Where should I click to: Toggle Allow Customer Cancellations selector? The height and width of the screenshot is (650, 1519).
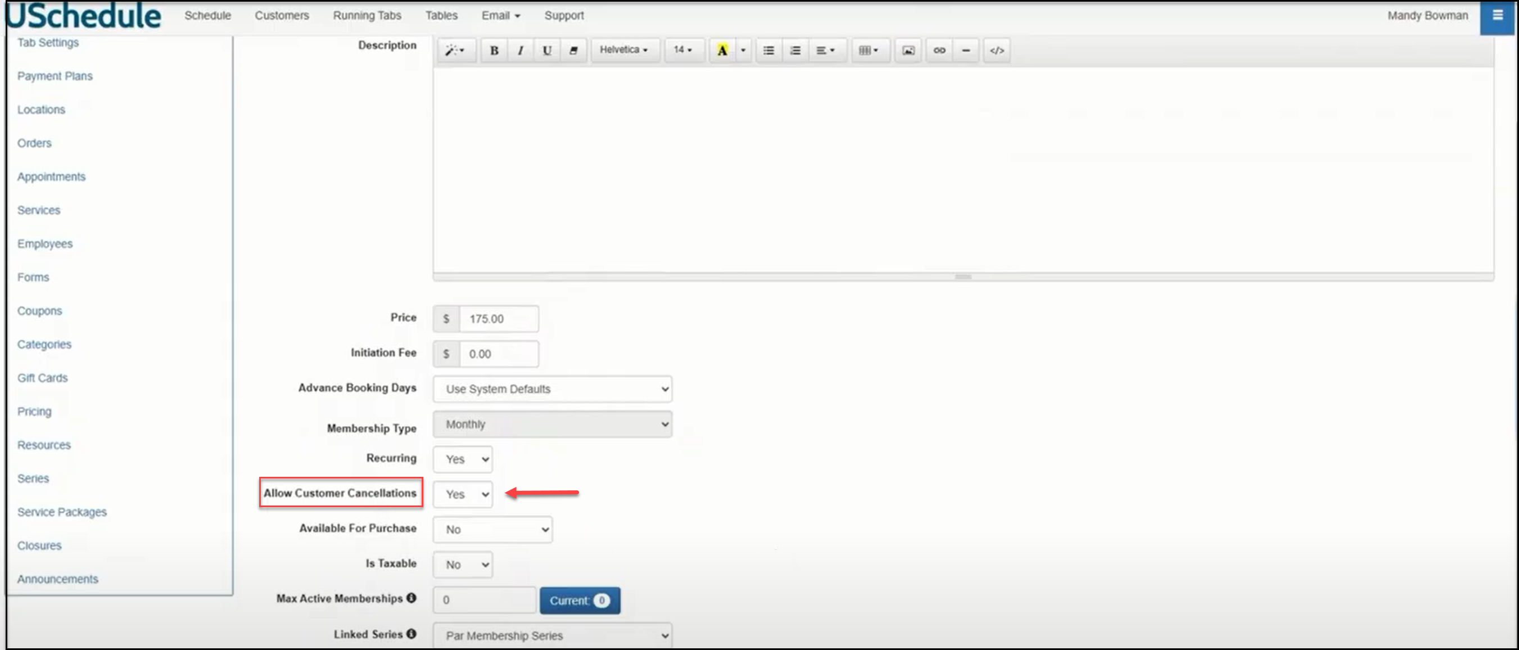pyautogui.click(x=463, y=494)
